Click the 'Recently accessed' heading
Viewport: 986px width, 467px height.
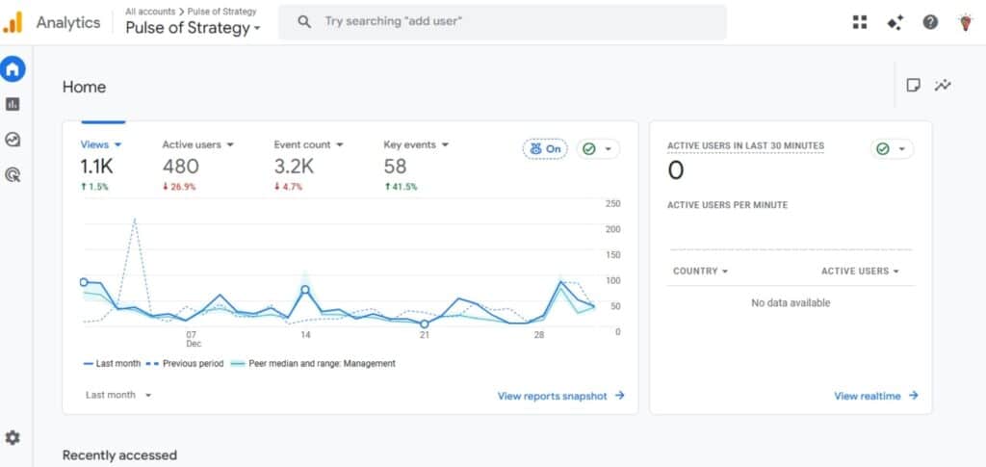click(119, 455)
